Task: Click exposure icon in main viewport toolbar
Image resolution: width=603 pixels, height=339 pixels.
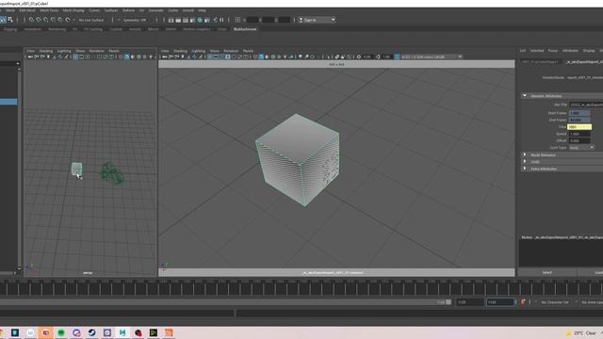Action: tap(358, 56)
